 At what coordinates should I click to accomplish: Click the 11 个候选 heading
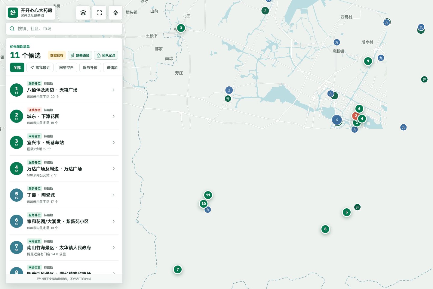[x=25, y=55]
